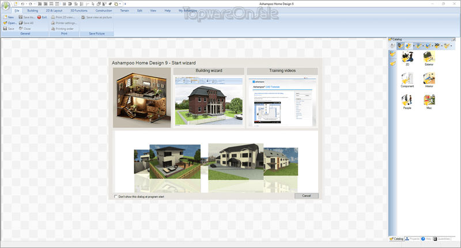Click Save All in the ribbon
The height and width of the screenshot is (248, 461).
pos(26,23)
